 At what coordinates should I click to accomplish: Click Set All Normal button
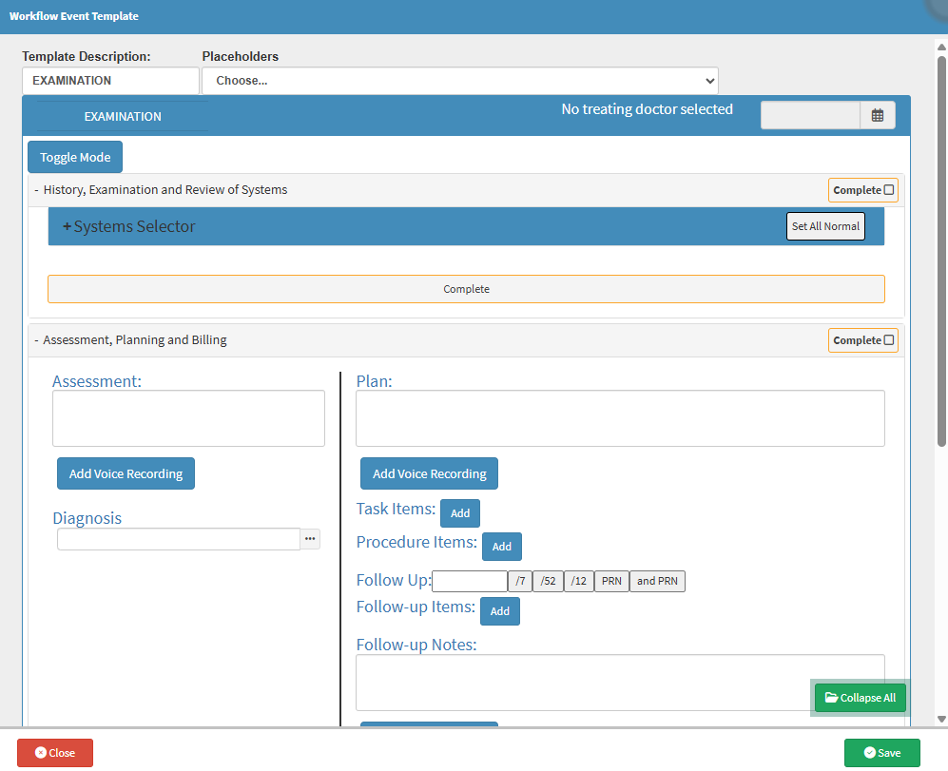825,226
